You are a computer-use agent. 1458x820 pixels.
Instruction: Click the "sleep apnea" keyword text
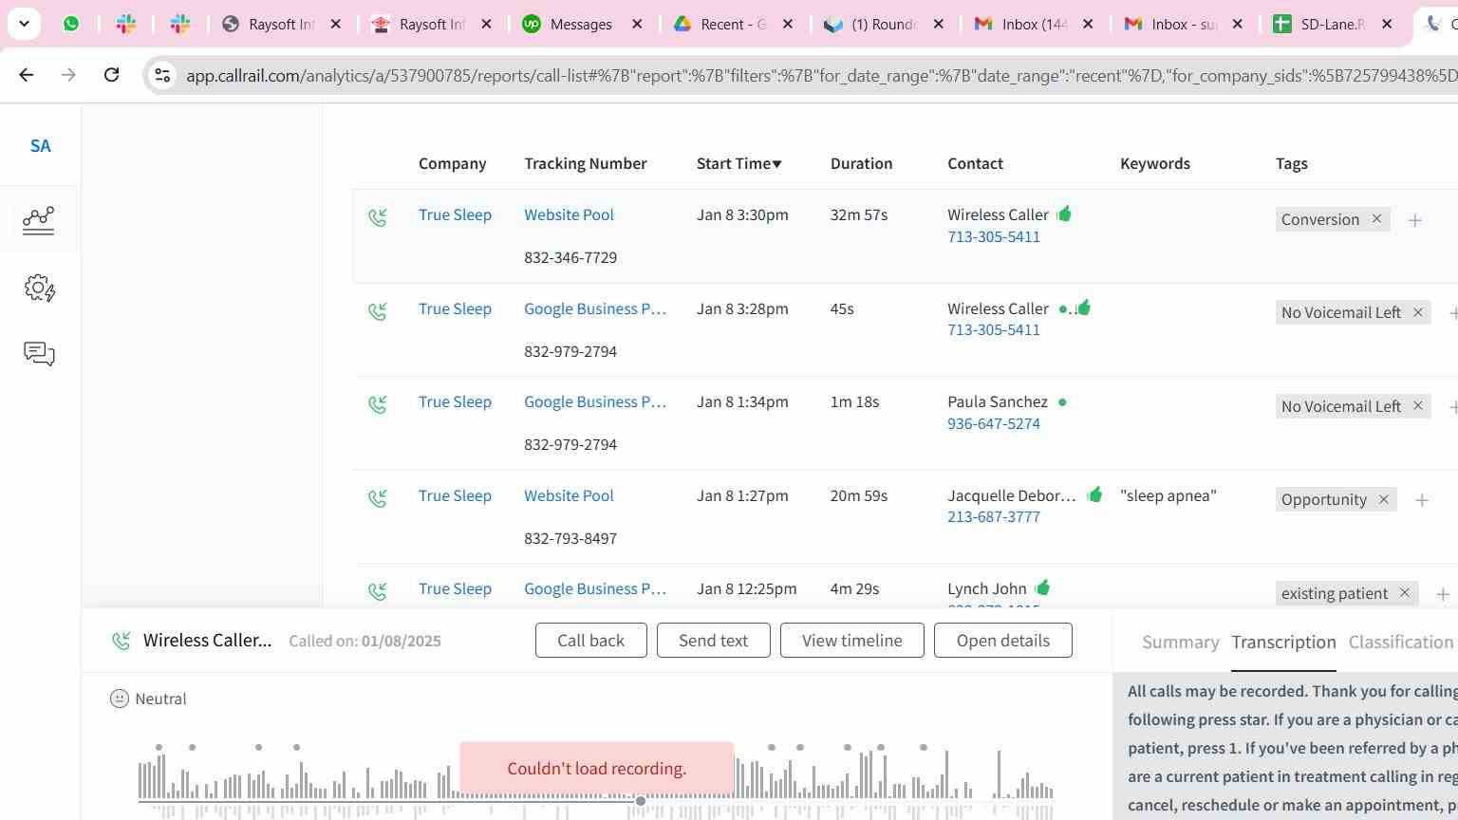(1168, 495)
